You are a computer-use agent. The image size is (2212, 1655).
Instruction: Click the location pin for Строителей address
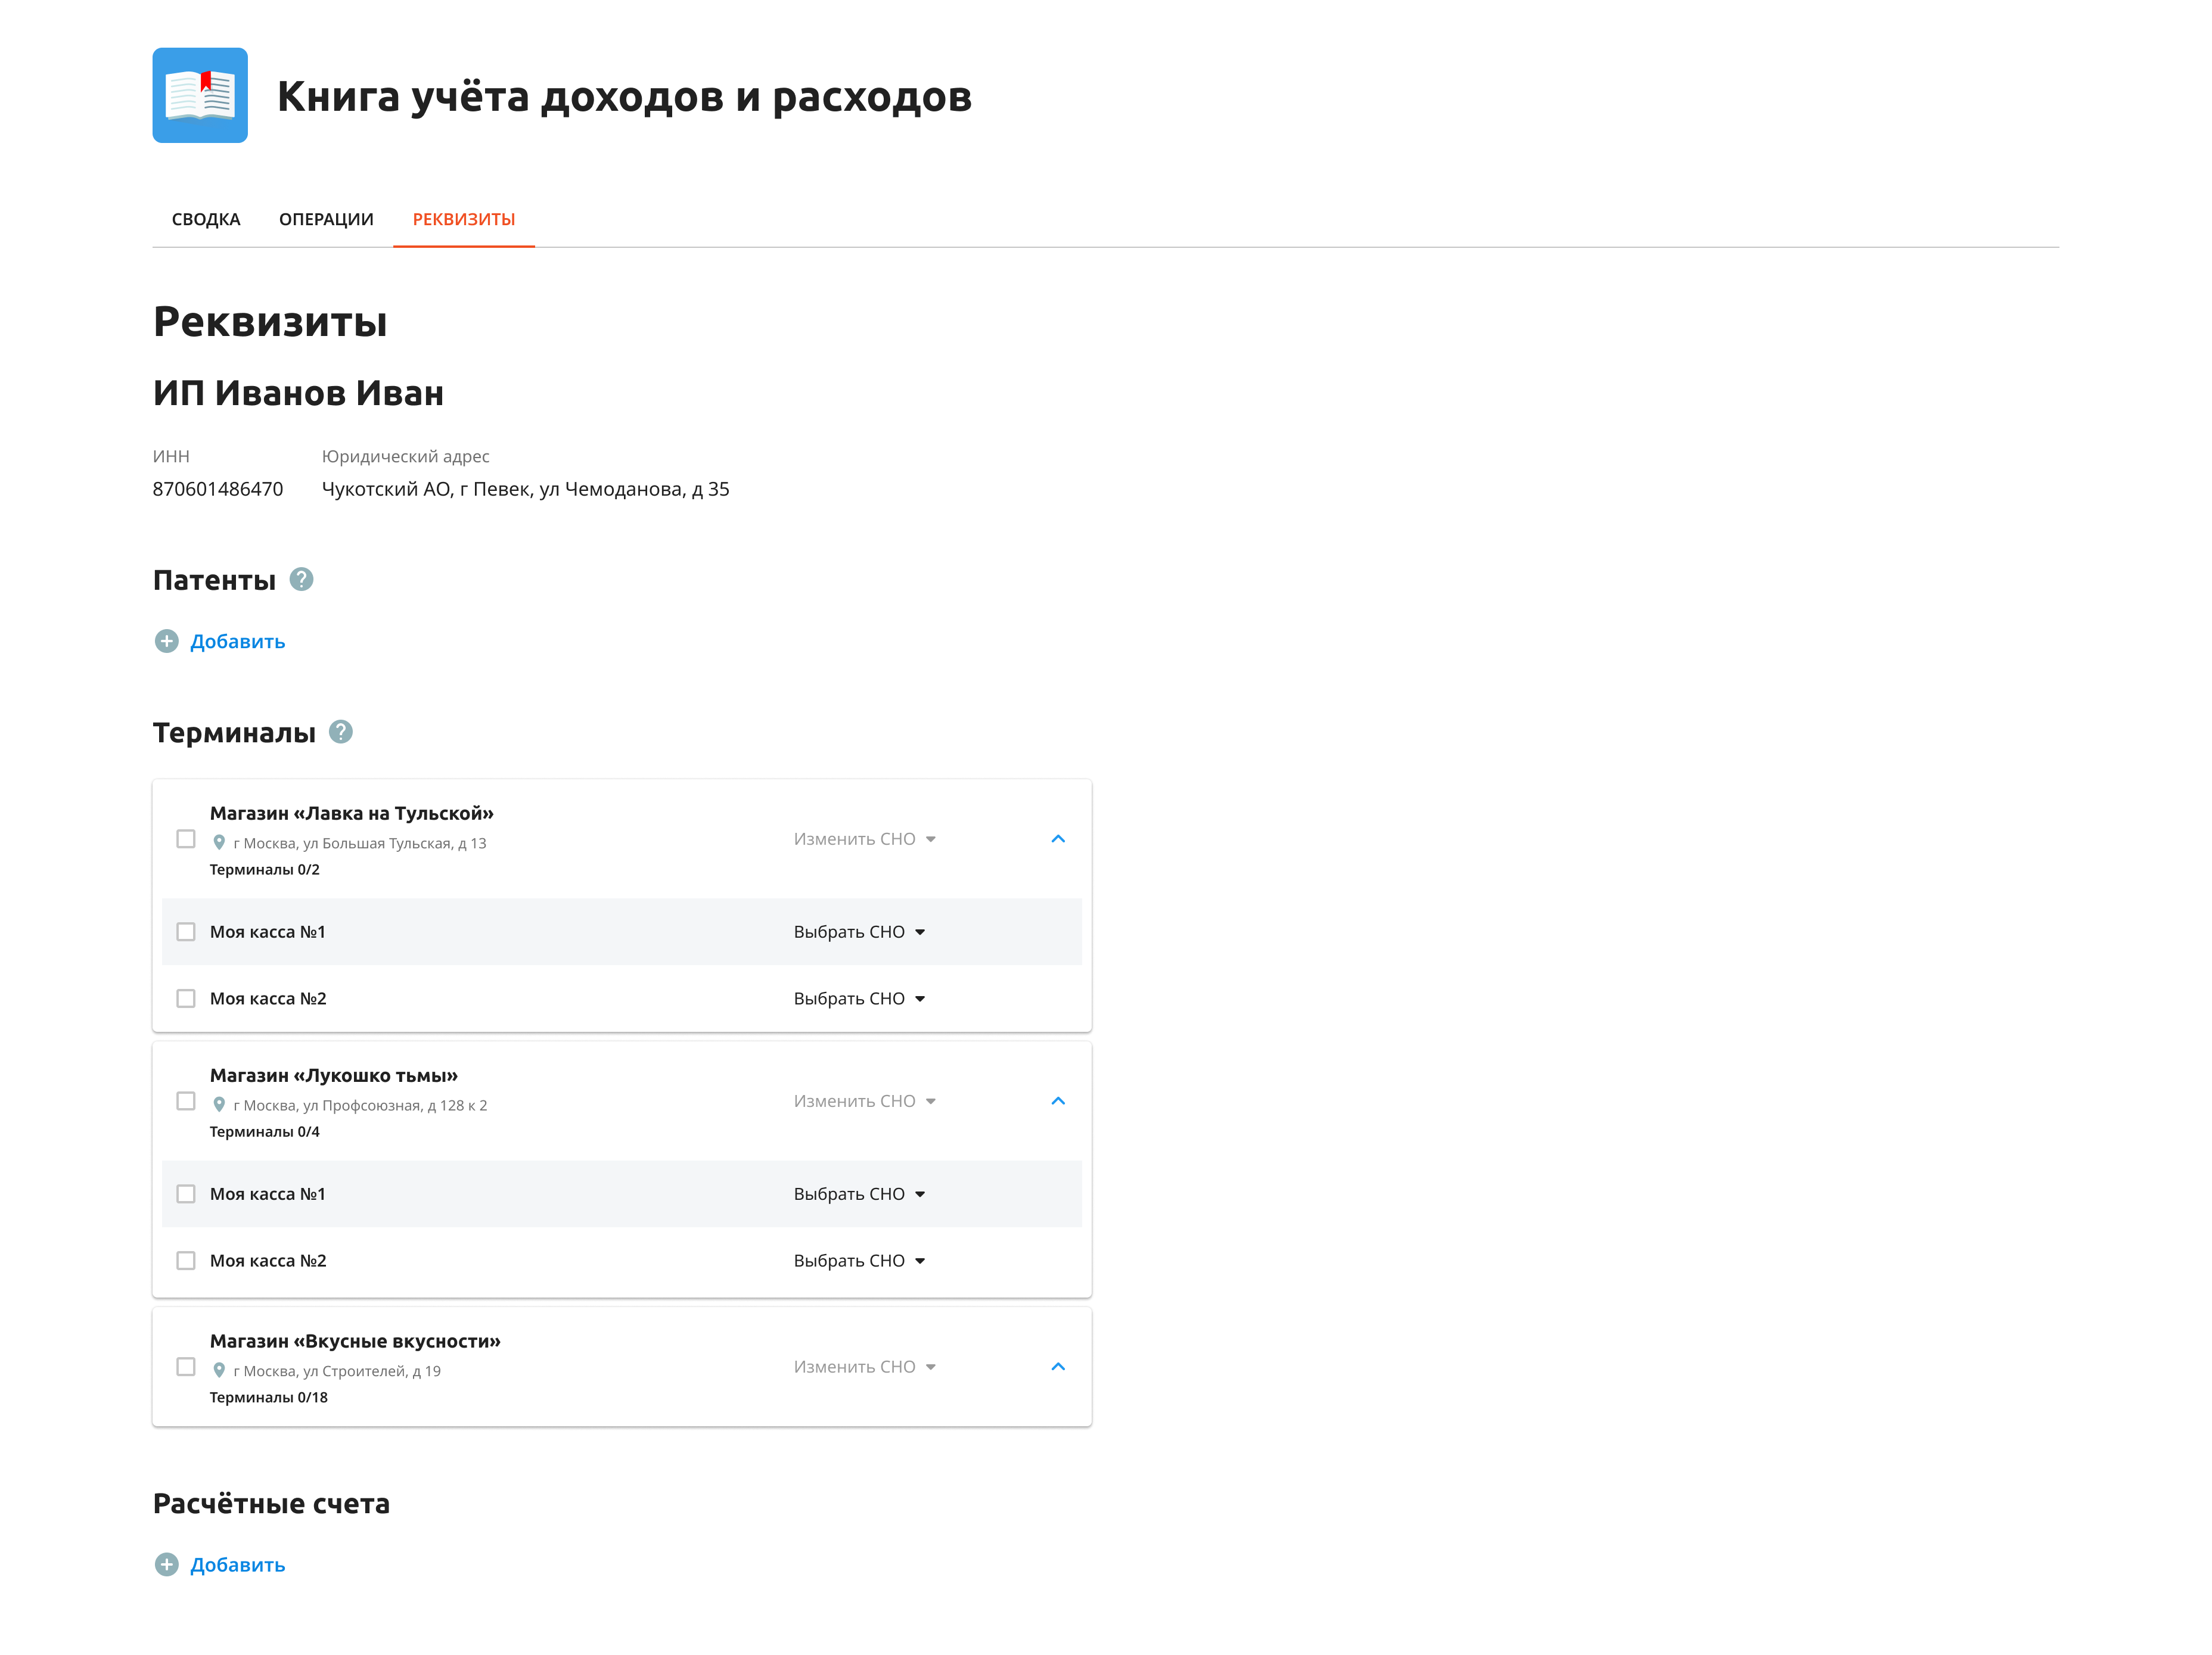[219, 1370]
